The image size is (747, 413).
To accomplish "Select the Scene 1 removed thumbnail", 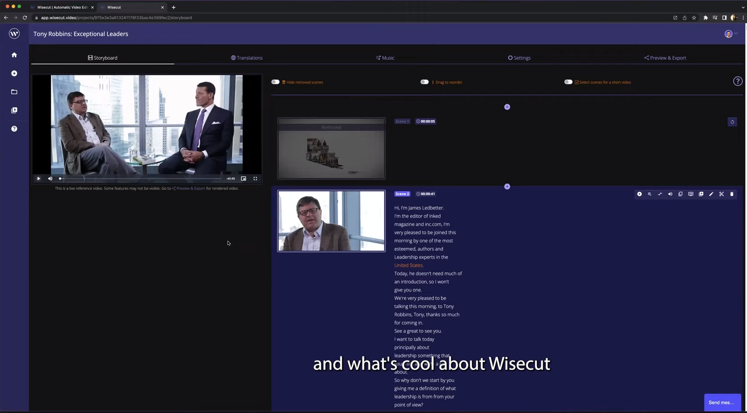I will [332, 148].
